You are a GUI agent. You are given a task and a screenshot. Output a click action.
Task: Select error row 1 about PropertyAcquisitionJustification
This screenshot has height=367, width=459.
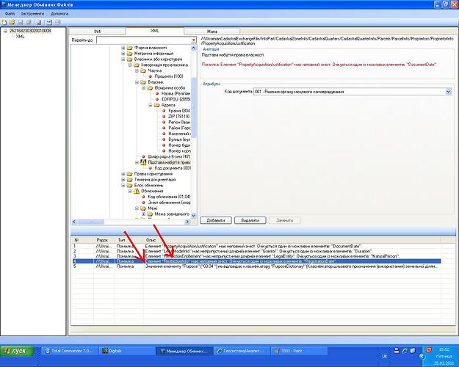coord(256,246)
